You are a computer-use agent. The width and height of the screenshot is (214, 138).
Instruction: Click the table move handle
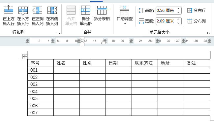(25, 56)
